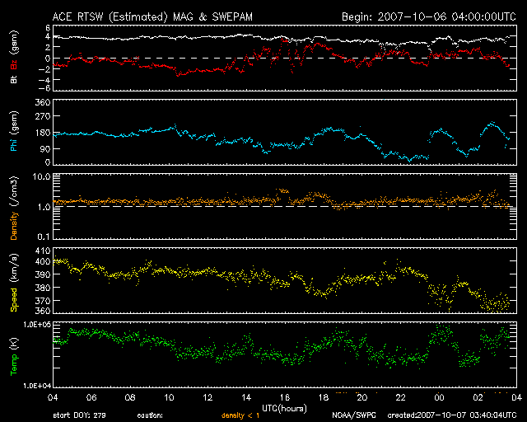Click the white "Bt" axis label
The height and width of the screenshot is (422, 527).
(14, 79)
